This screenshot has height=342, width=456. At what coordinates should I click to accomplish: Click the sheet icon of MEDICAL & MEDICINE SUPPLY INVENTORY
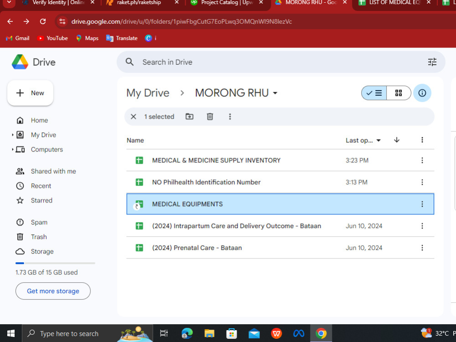pyautogui.click(x=139, y=160)
